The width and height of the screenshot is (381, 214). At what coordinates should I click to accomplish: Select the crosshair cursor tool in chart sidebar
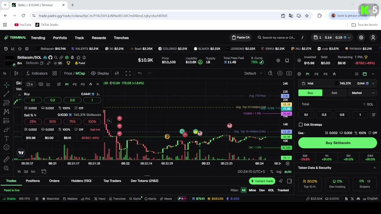[x=6, y=85]
